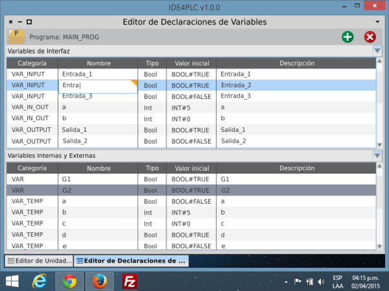389x291 pixels.
Task: Click the green add variable icon
Action: 348,37
